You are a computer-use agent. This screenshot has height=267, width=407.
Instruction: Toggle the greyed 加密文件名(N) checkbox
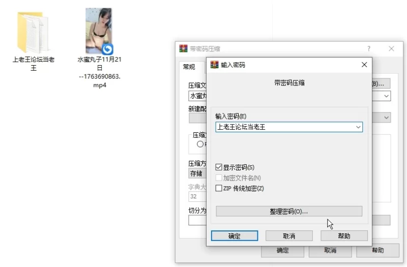[x=219, y=177]
